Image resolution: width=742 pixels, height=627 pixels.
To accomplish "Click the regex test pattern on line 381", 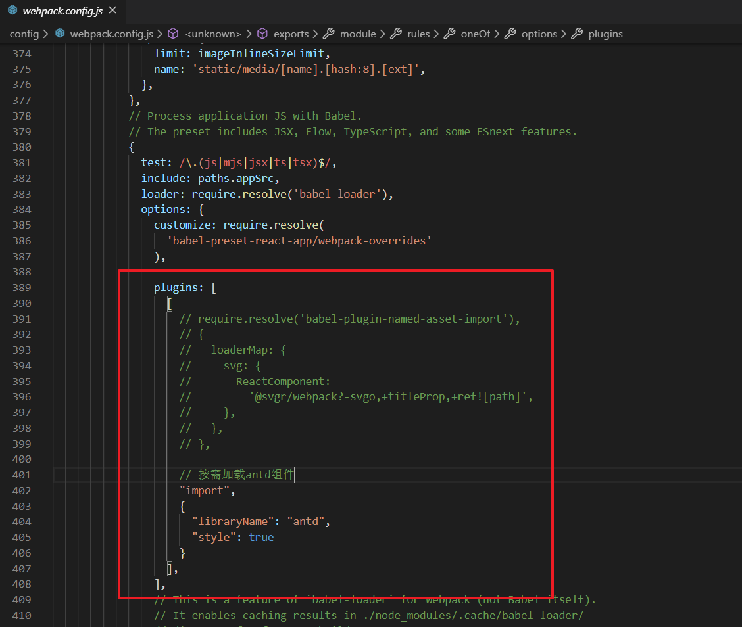I will click(255, 162).
